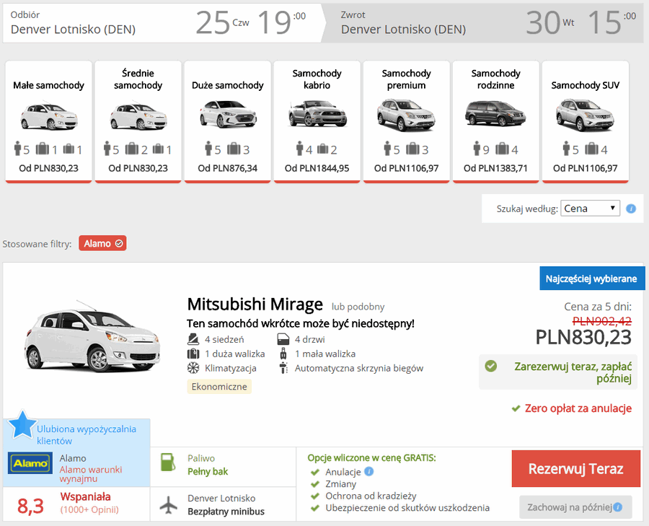Click the pickup time 19:00

pyautogui.click(x=281, y=23)
